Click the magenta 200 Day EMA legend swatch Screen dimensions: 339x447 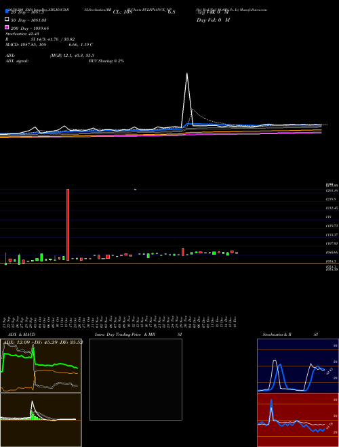click(x=7, y=27)
